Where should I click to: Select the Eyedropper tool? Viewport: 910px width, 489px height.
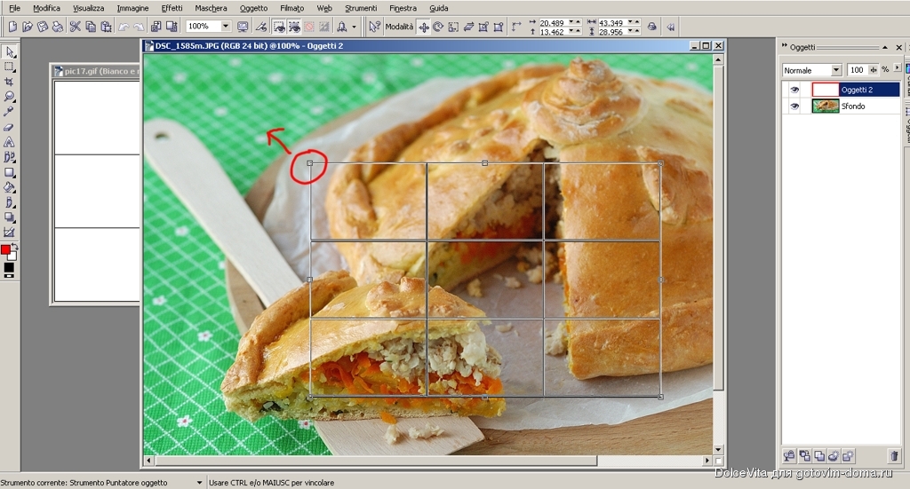pos(9,112)
